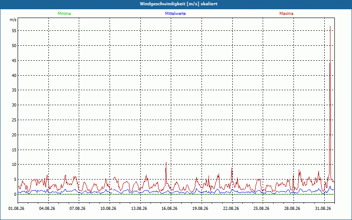352x220 pixels.
Task: Click the blue Mittelwerte legend label
Action: click(175, 14)
